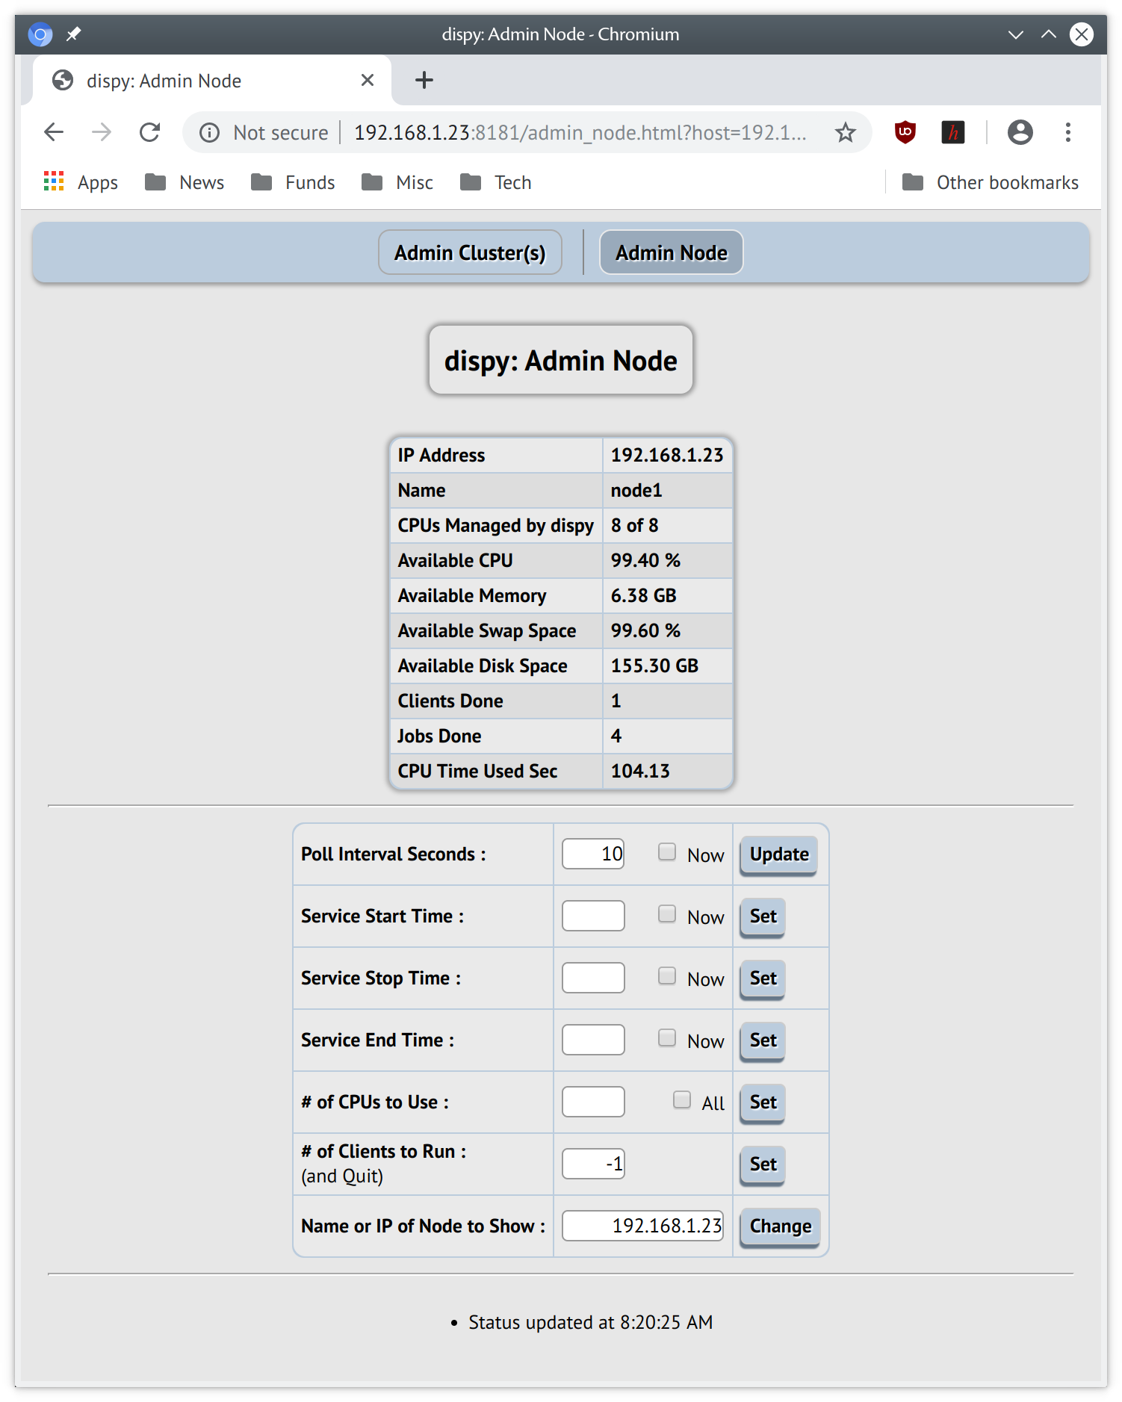Open the uBlock Origin extension
Screen dimensions: 1122x1402
tap(905, 132)
